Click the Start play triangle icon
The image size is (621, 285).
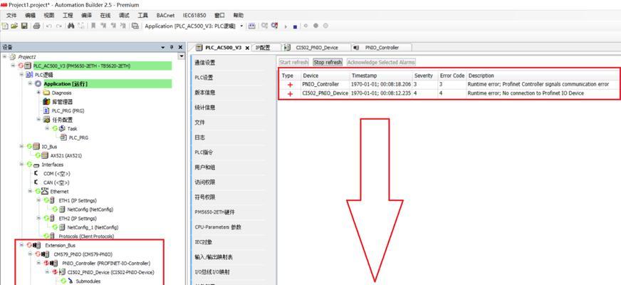(x=286, y=26)
